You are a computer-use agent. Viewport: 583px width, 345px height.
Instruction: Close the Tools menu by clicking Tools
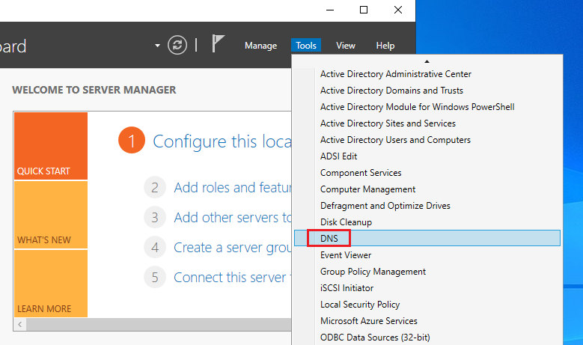coord(306,46)
